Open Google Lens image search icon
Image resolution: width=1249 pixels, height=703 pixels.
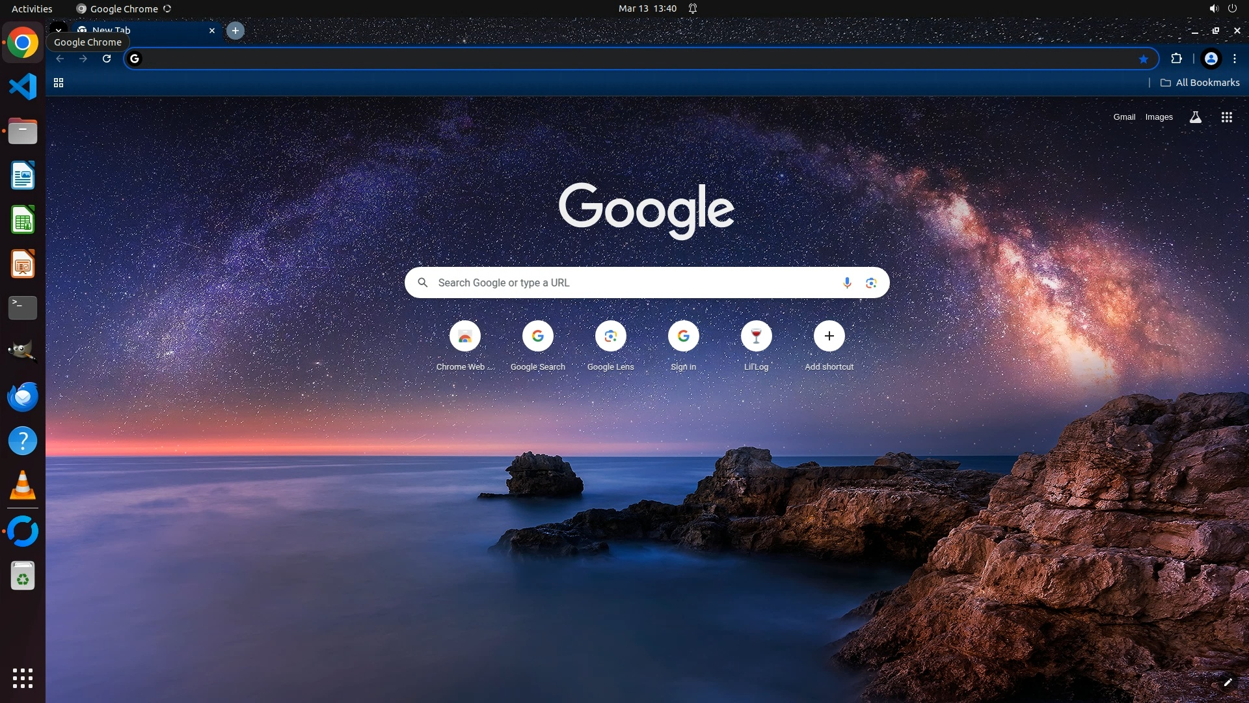click(x=871, y=283)
